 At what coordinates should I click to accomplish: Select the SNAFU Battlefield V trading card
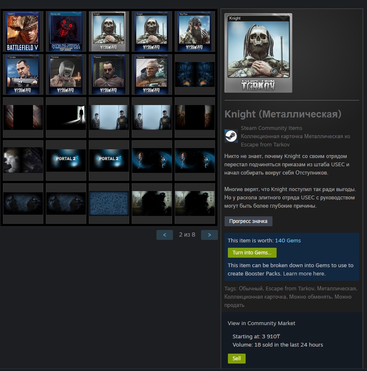point(23,31)
